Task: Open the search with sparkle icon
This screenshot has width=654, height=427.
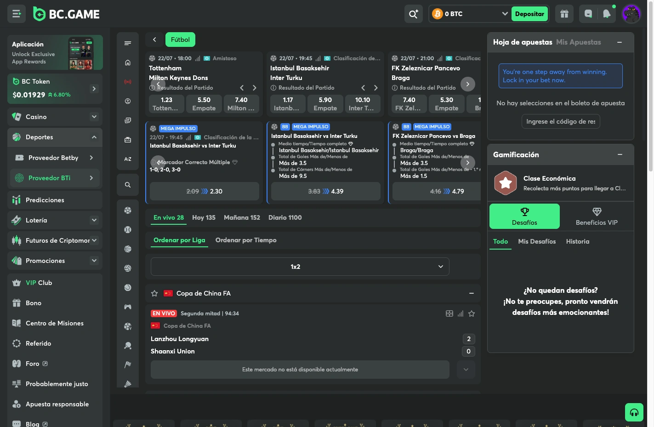Action: (414, 14)
